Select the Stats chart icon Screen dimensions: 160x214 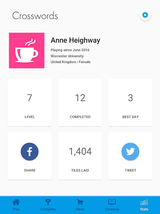(x=144, y=202)
